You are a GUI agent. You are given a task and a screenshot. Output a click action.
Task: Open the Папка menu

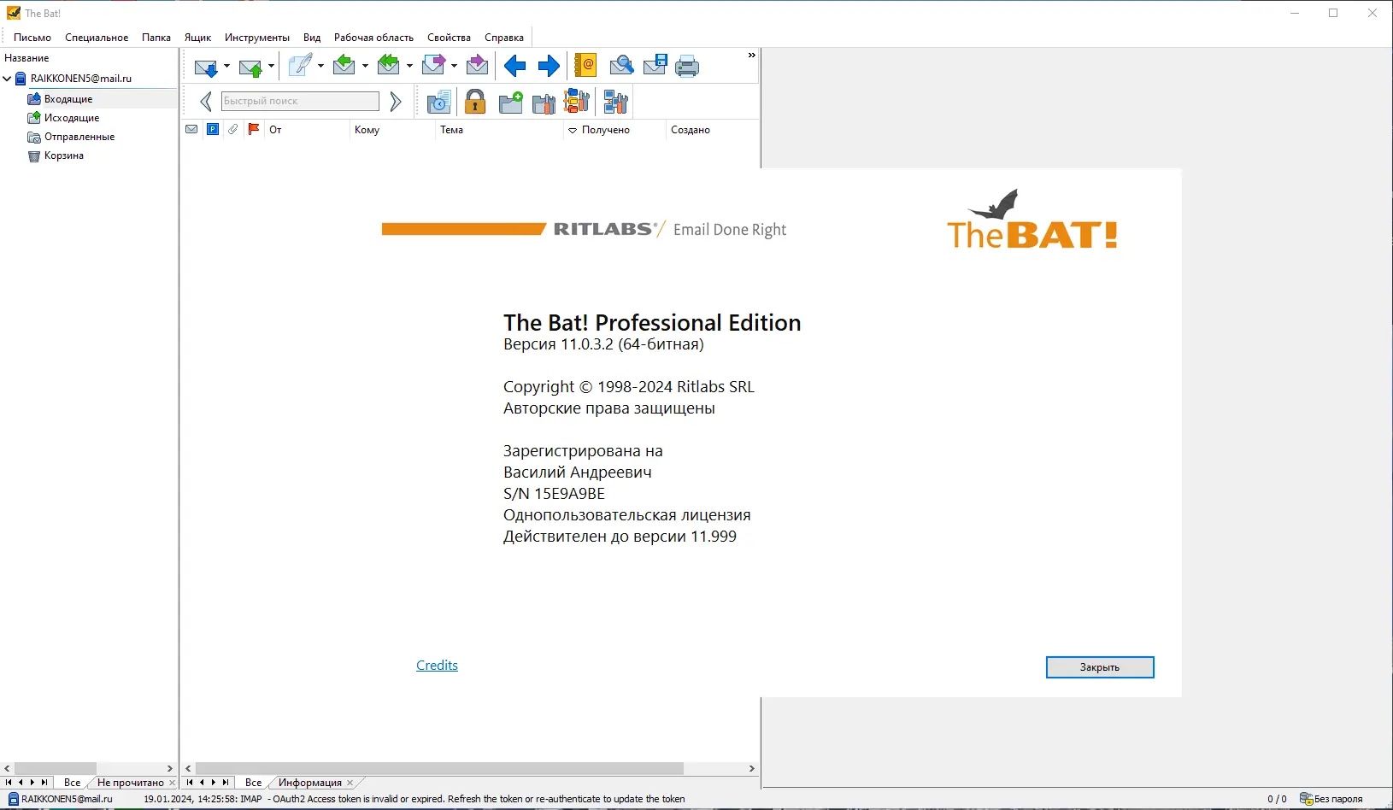click(156, 38)
